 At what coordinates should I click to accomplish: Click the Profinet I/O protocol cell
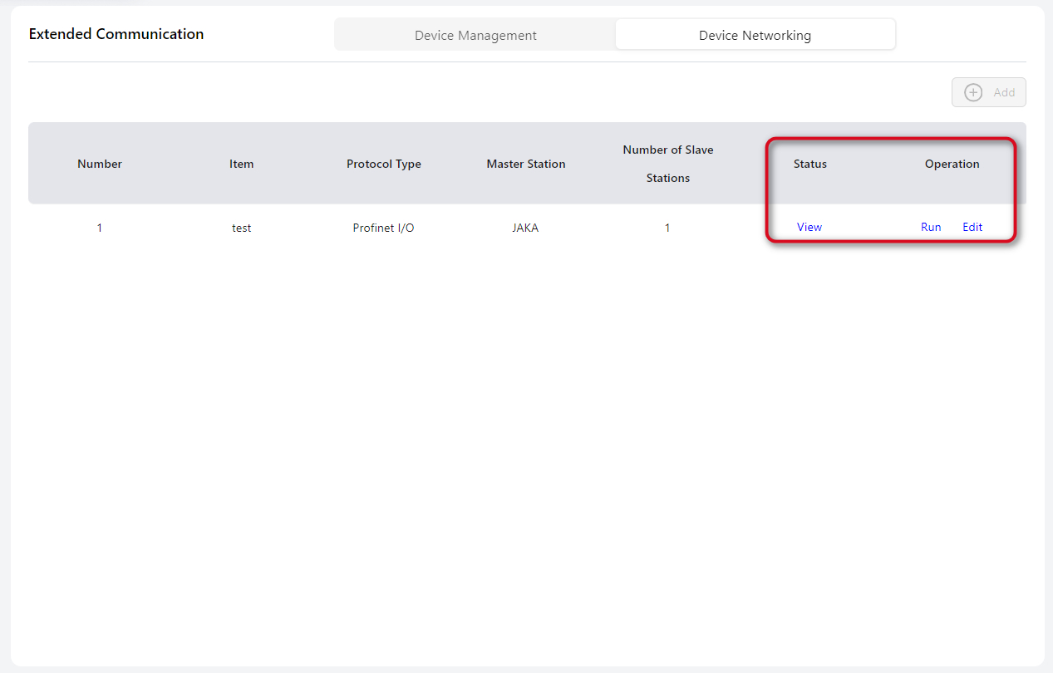(x=383, y=228)
